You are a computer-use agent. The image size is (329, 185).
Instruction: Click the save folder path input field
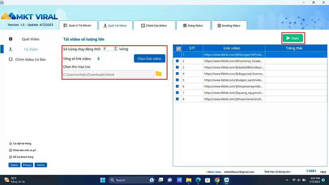tap(108, 74)
